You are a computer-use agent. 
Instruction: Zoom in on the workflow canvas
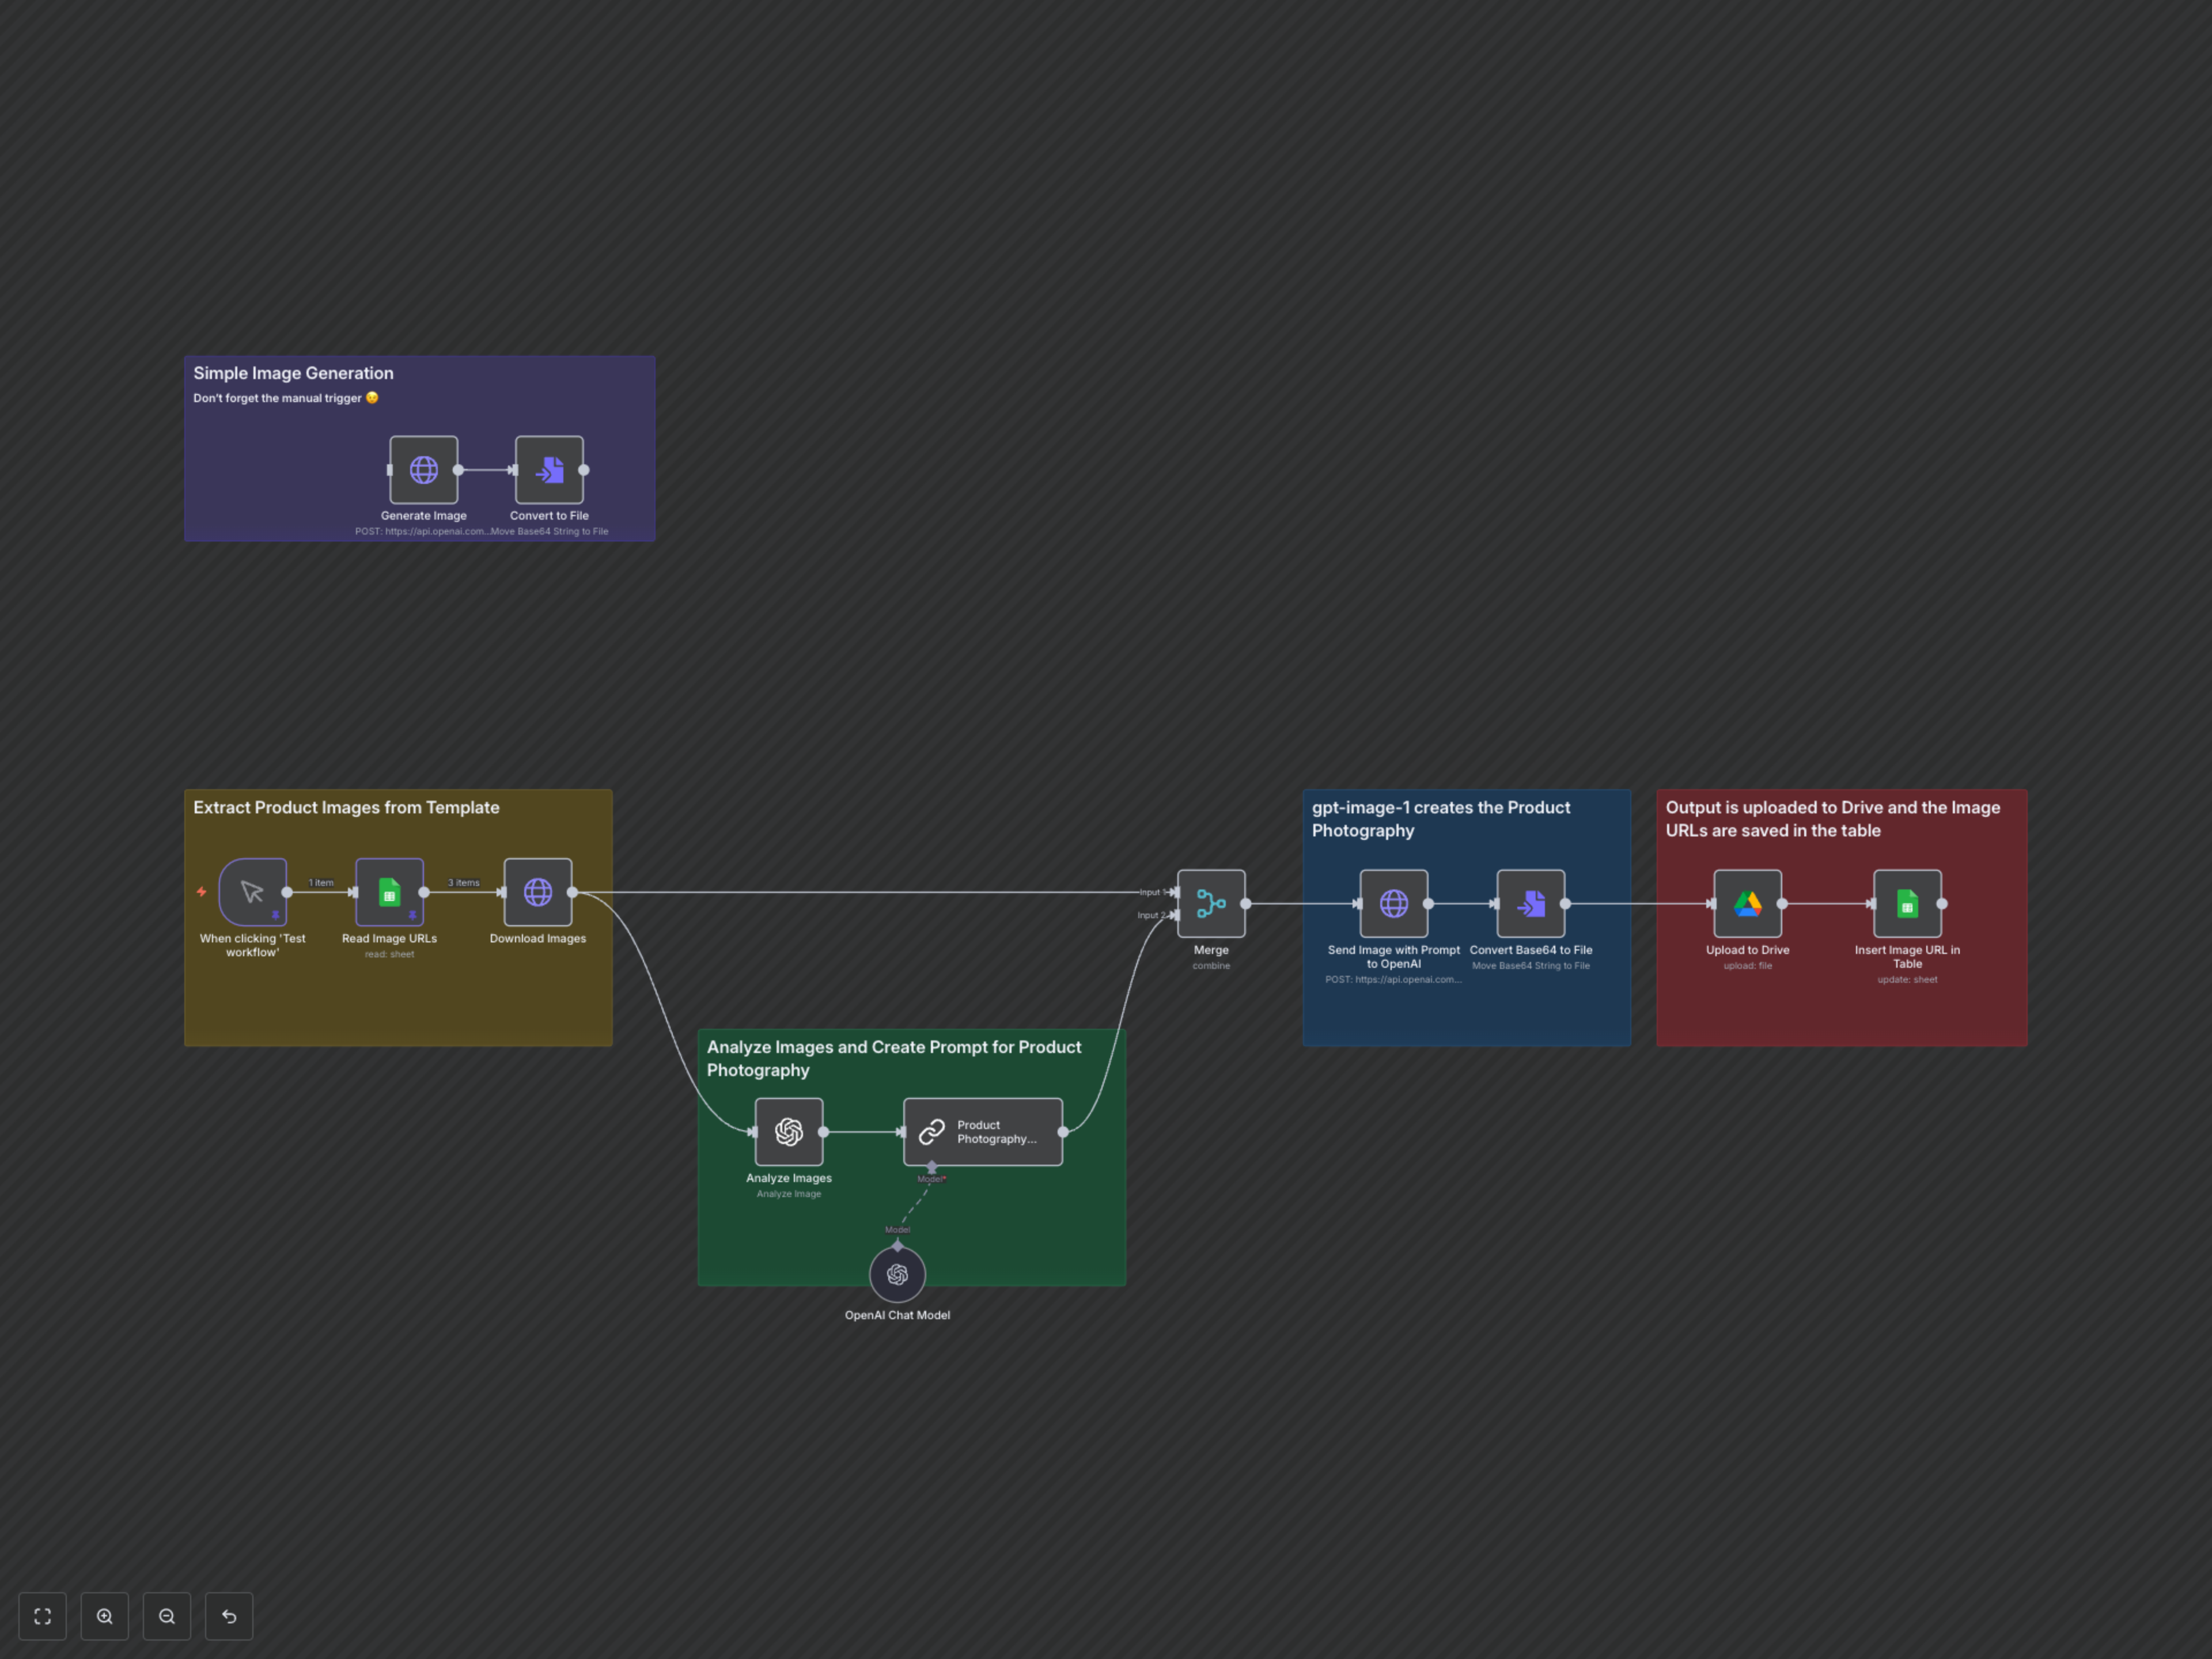pyautogui.click(x=105, y=1617)
